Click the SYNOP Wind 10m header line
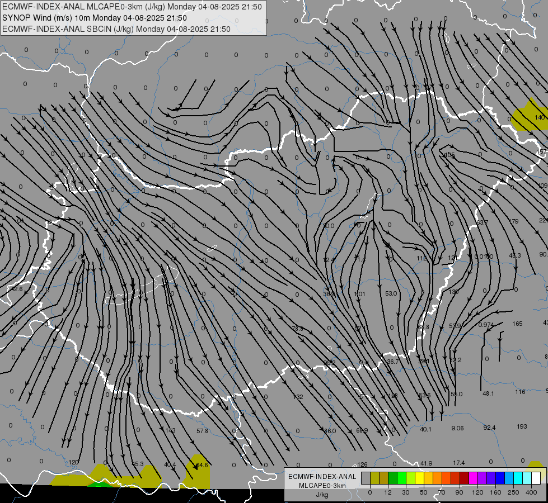Image resolution: width=548 pixels, height=503 pixels. pos(95,18)
